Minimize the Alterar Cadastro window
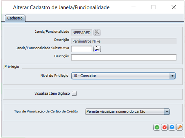The width and height of the screenshot is (185, 138). click(133, 7)
